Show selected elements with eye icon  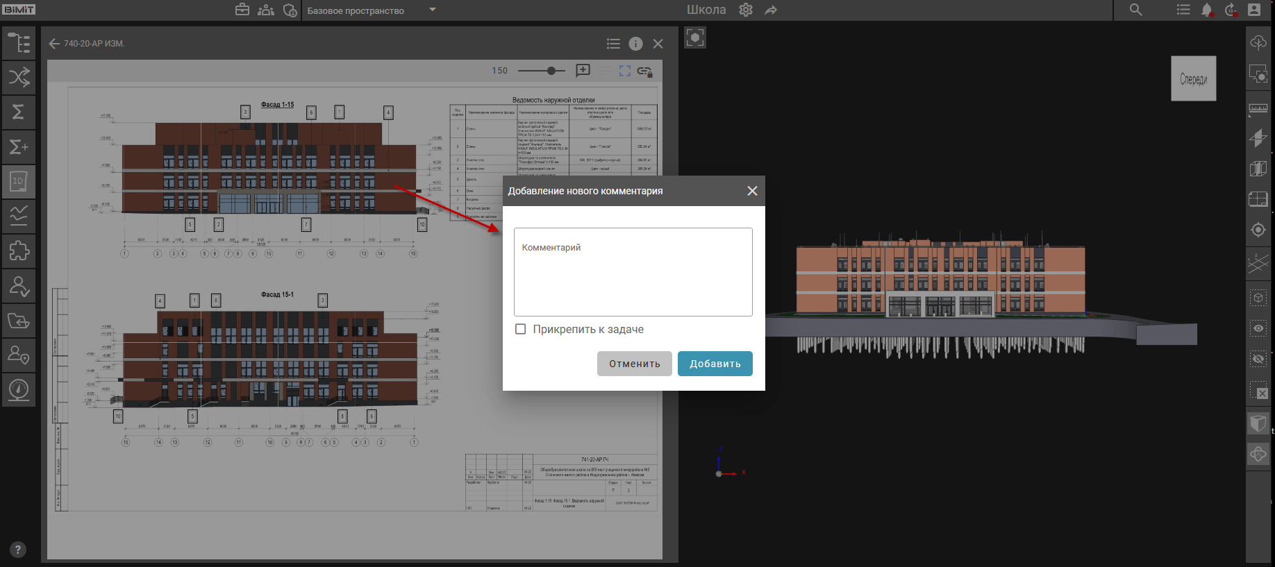click(1258, 328)
